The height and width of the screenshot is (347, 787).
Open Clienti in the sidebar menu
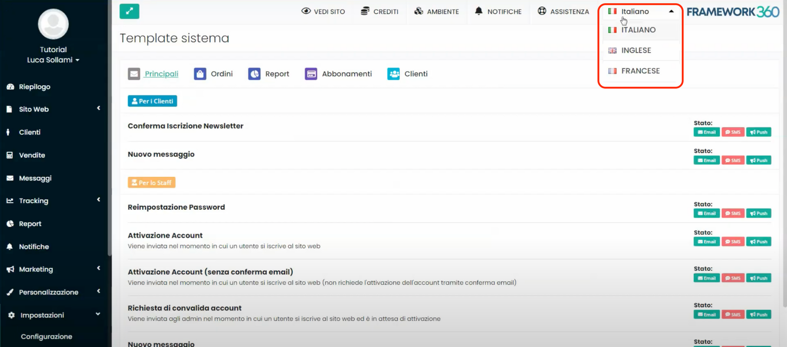pyautogui.click(x=30, y=132)
